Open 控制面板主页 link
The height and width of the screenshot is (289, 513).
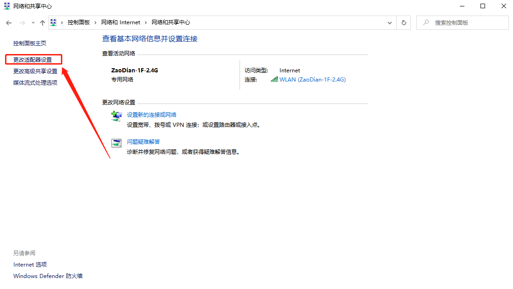pyautogui.click(x=29, y=43)
